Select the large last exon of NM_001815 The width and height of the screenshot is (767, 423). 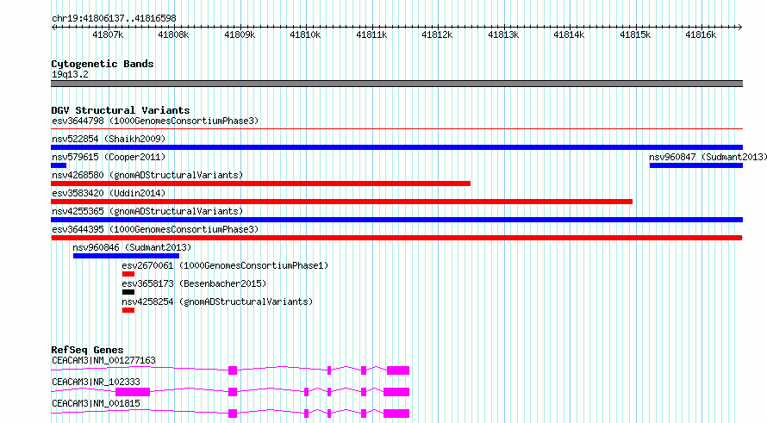pyautogui.click(x=396, y=414)
